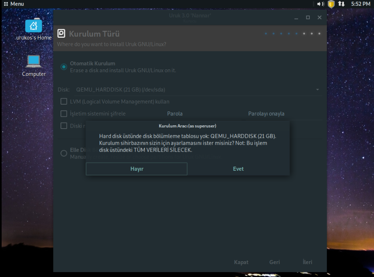Click the yellow shield tray icon
Viewport: 374px width, 277px height.
coord(331,4)
